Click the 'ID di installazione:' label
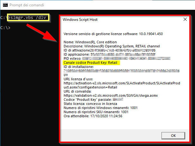 tap(79, 67)
